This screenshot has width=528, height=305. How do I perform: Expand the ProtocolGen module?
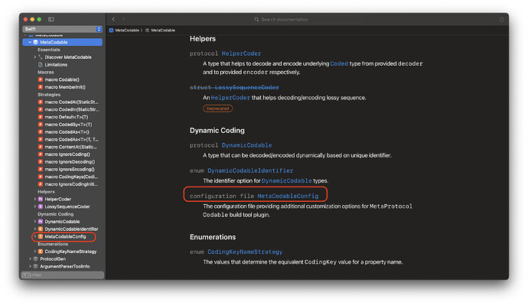click(31, 259)
